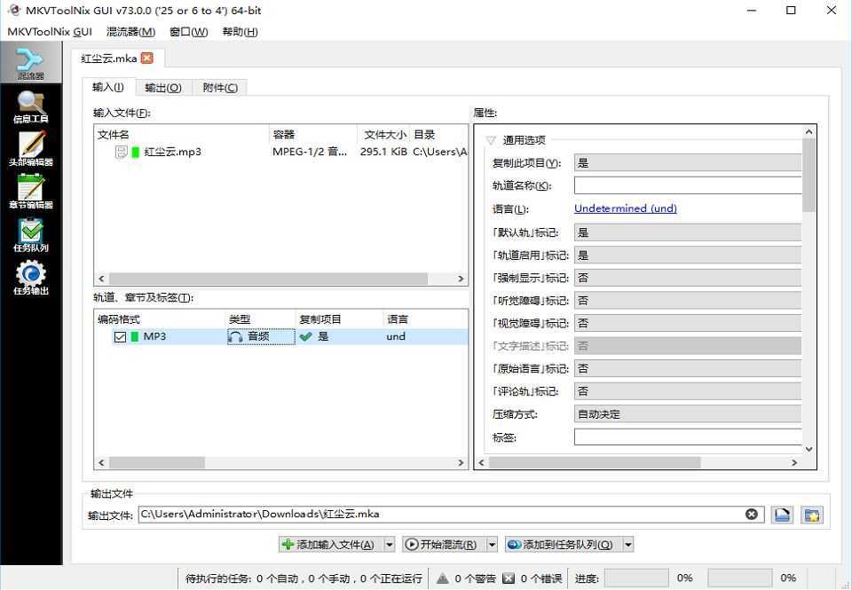Open the 帮助 help menu
The height and width of the screenshot is (590, 852).
point(240,32)
